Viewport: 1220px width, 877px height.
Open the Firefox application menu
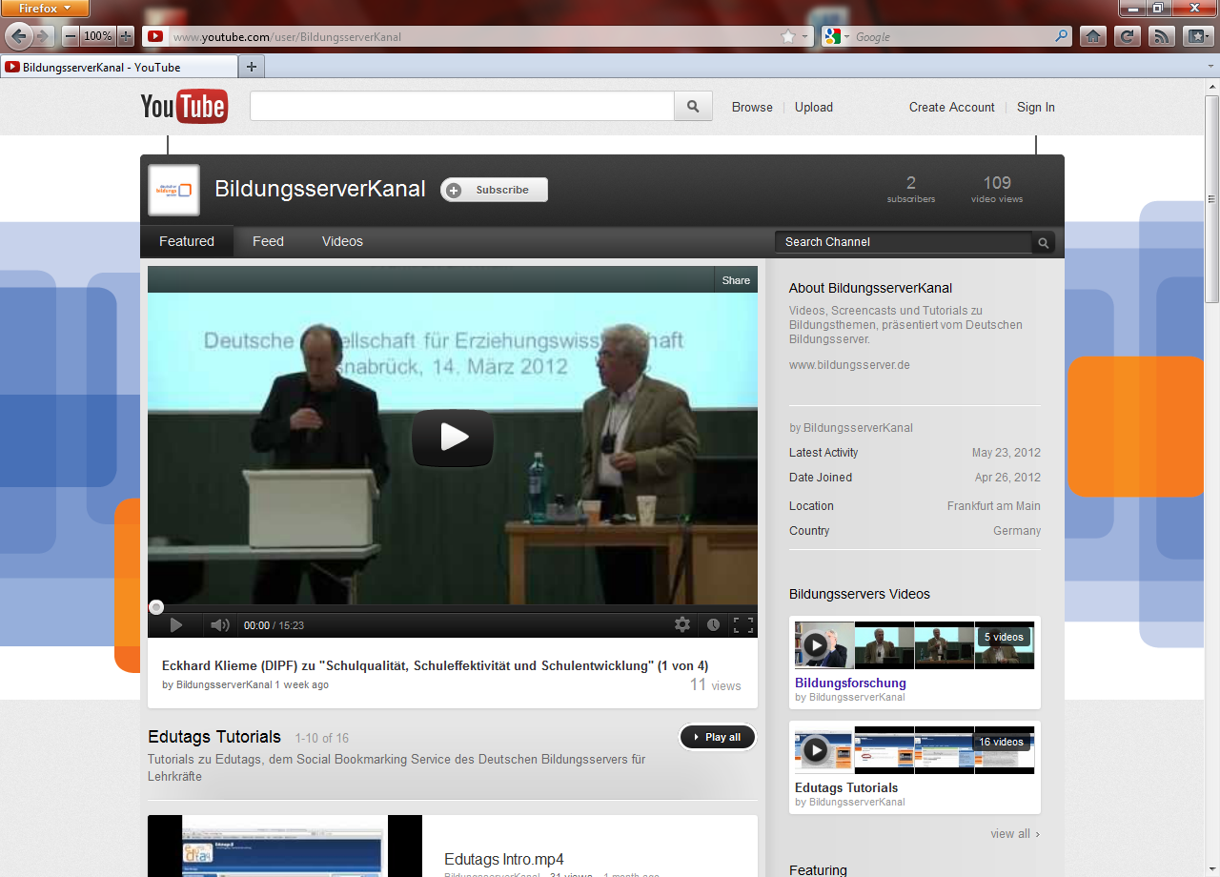[45, 9]
